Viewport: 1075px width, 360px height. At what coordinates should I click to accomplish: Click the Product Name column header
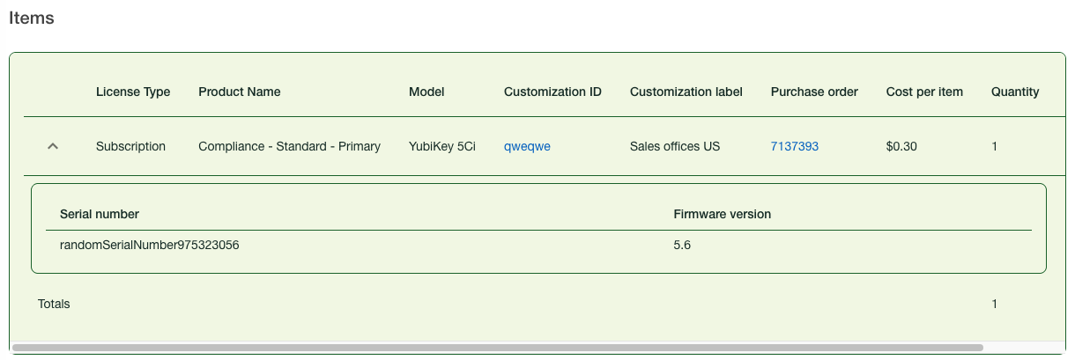[240, 92]
